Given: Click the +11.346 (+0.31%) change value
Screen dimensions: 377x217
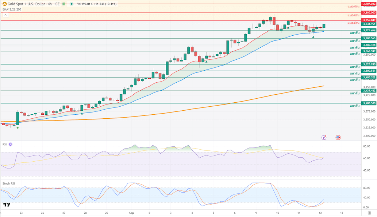Looking at the screenshot, I should (x=105, y=4).
